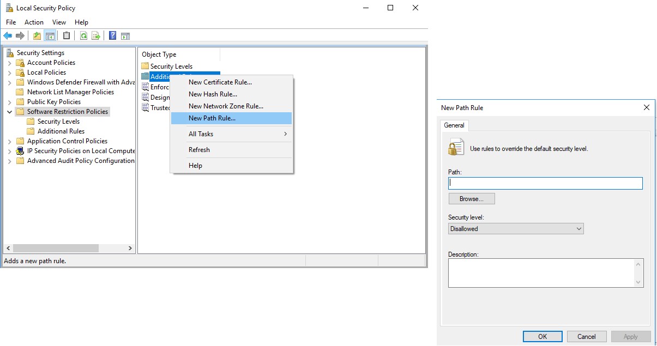Click the Export List toolbar icon
The height and width of the screenshot is (346, 657).
pos(96,36)
